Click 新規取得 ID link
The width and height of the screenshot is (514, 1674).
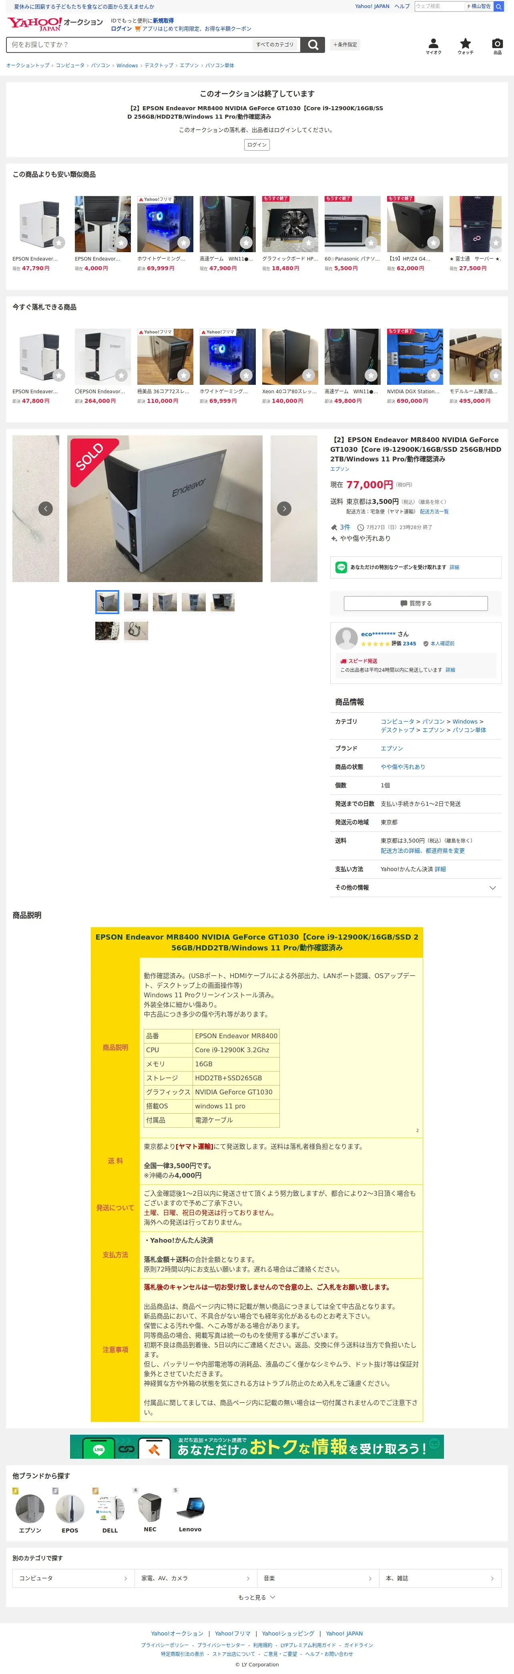point(164,21)
